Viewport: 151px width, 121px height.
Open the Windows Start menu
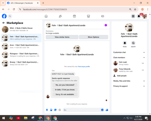pyautogui.click(x=4, y=118)
